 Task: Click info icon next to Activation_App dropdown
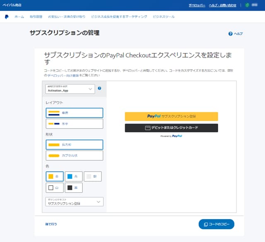(99, 88)
